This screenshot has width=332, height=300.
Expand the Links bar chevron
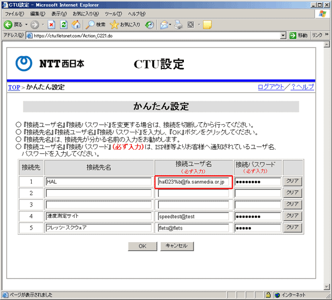pos(327,34)
